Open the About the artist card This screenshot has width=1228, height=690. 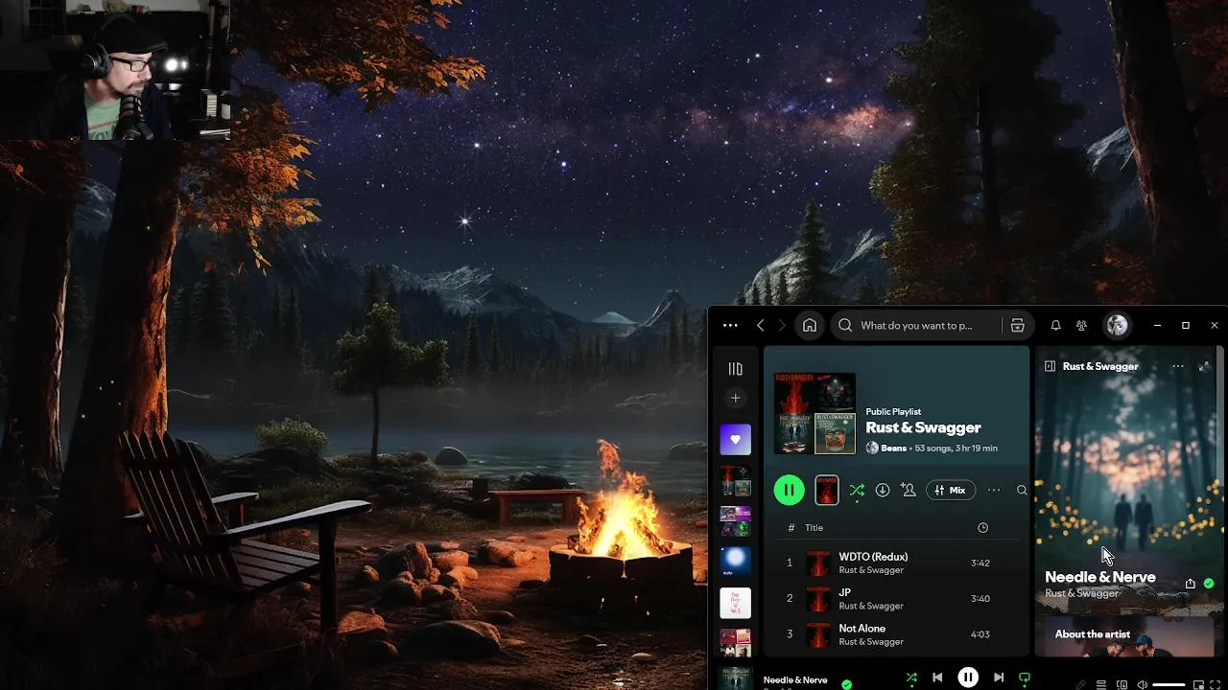pyautogui.click(x=1128, y=636)
